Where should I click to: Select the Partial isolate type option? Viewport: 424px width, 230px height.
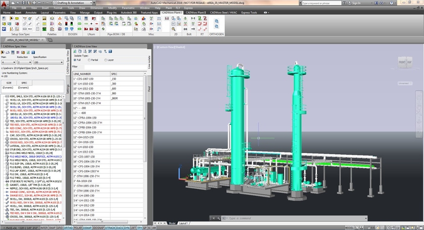coord(89,60)
